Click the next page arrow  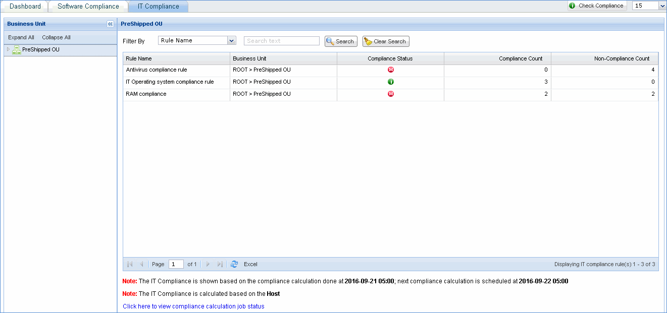(208, 264)
